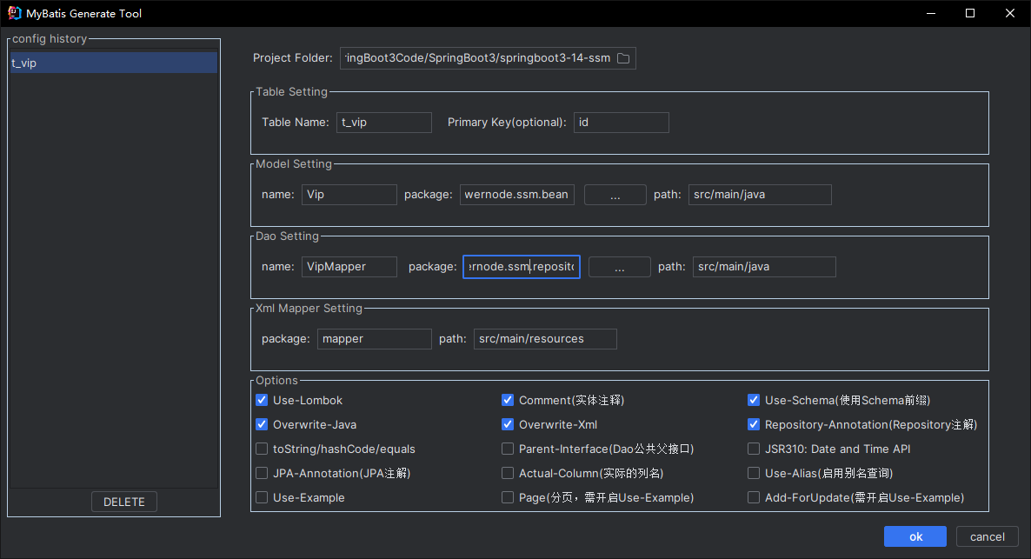Toggle the Comment checkbox

pos(508,401)
